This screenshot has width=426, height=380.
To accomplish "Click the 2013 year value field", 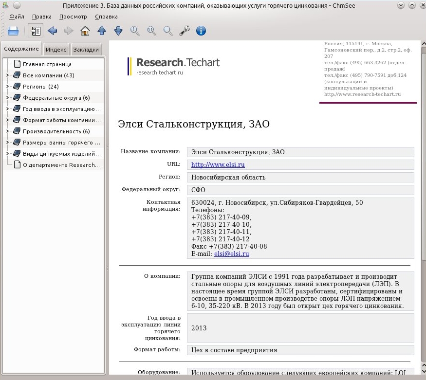I will pyautogui.click(x=300, y=328).
